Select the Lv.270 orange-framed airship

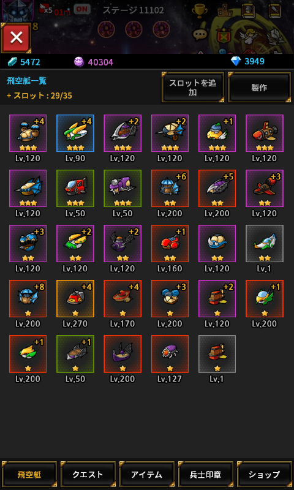pyautogui.click(x=75, y=299)
